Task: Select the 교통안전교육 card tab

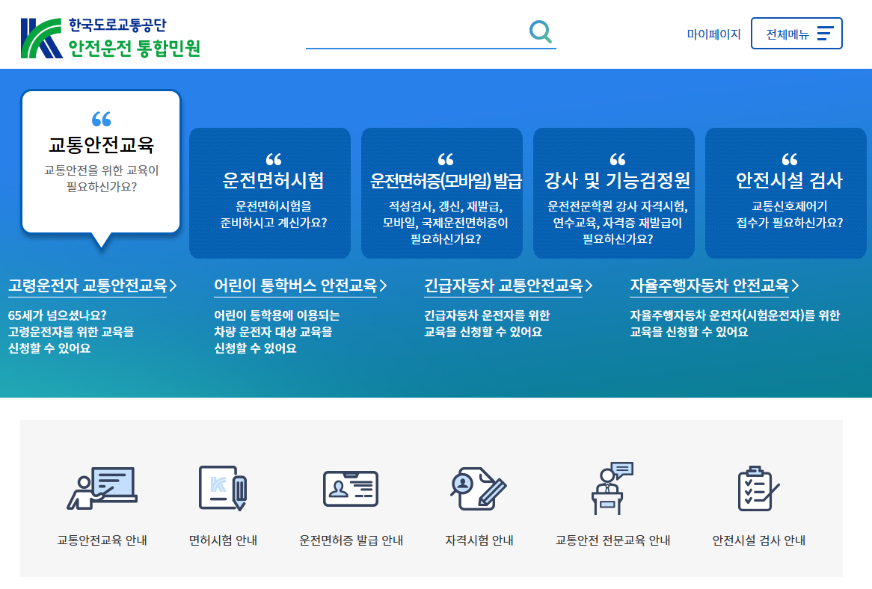Action: tap(101, 161)
